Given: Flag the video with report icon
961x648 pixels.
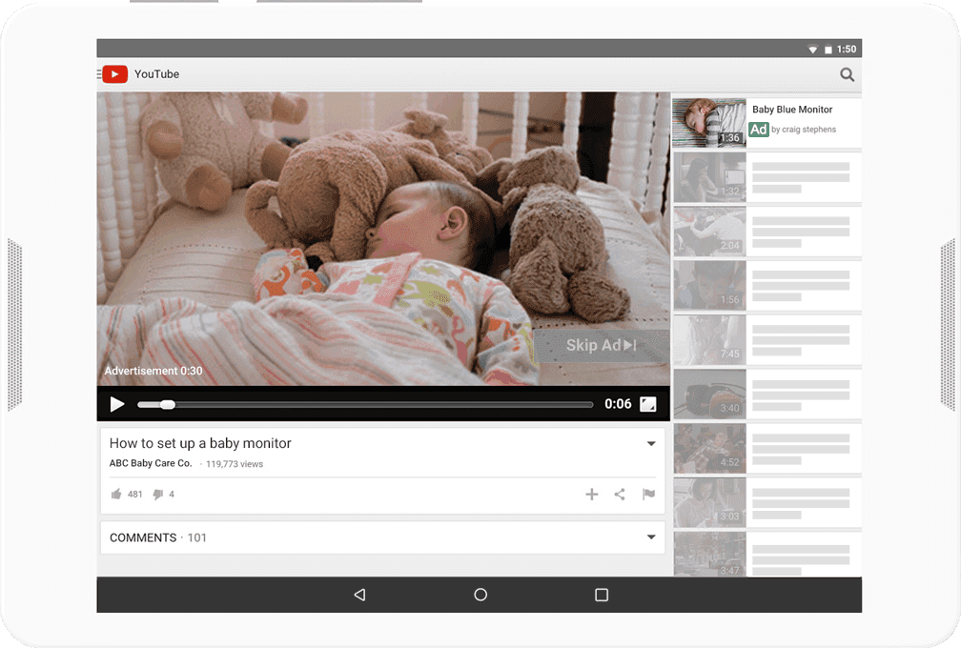Looking at the screenshot, I should pos(648,494).
